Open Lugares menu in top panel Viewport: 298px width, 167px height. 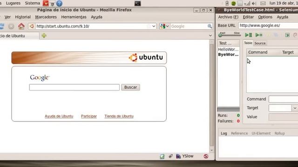13,3
